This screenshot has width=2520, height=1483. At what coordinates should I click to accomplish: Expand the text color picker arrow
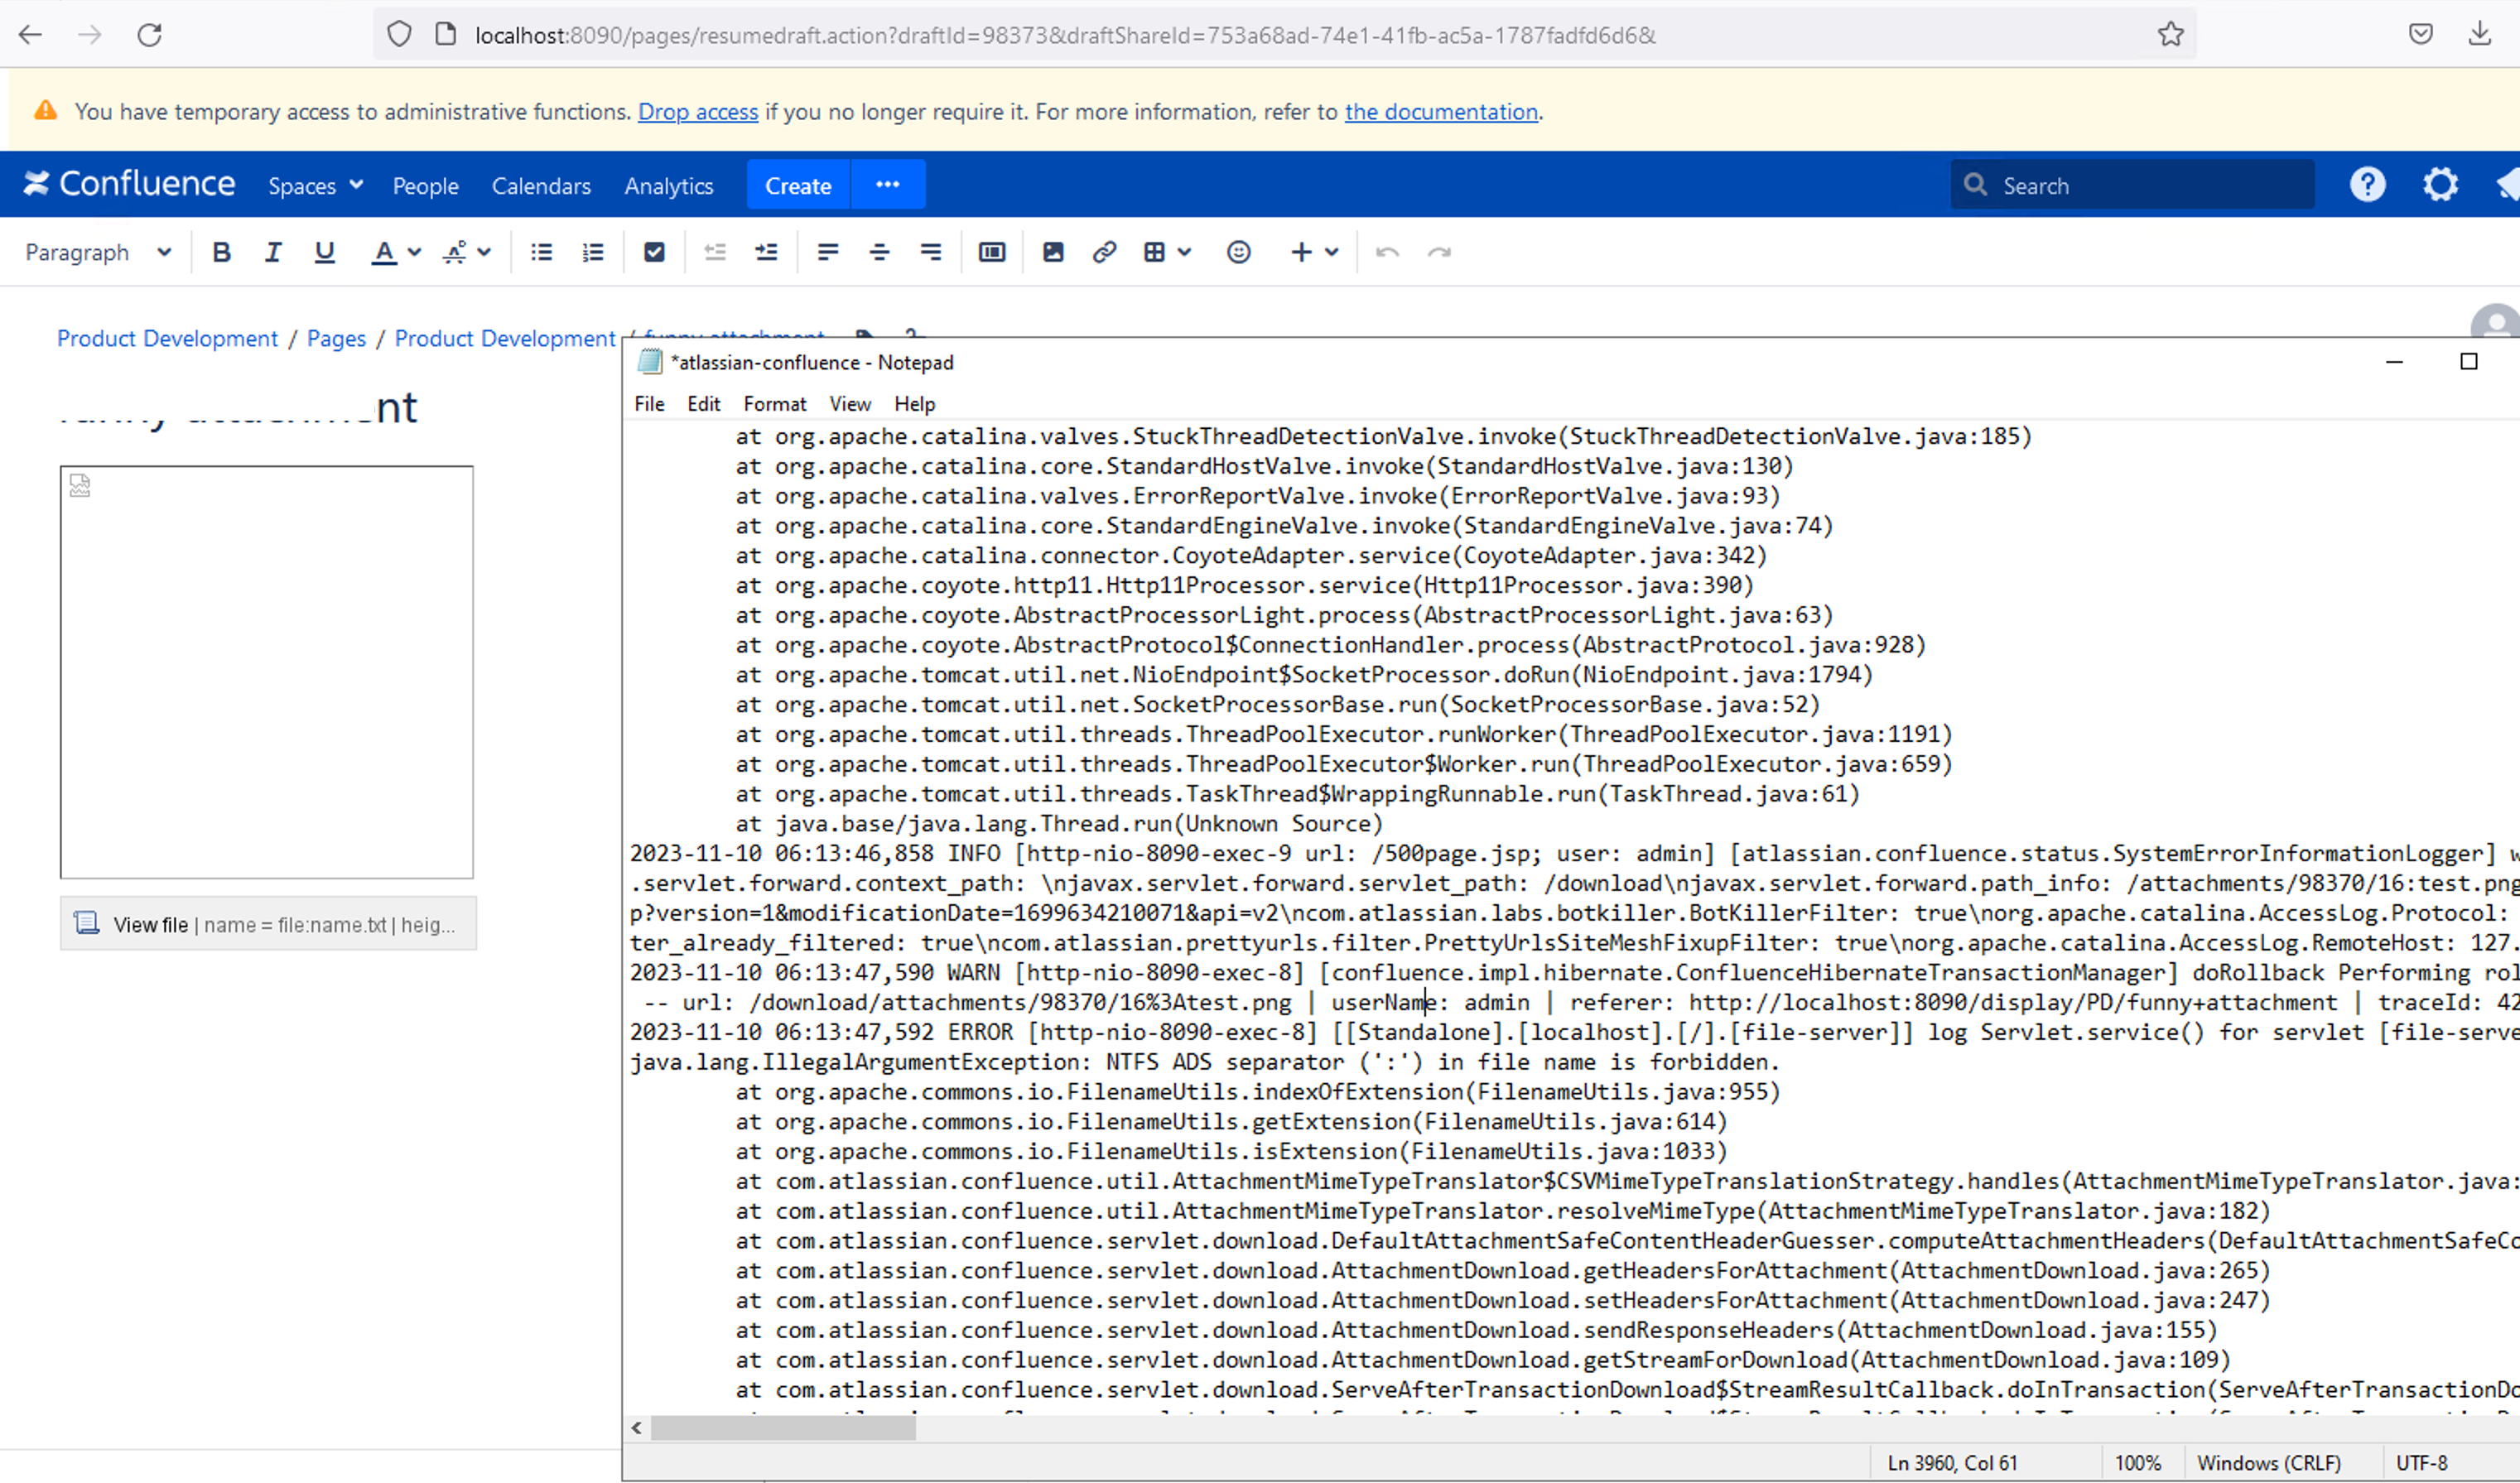tap(415, 252)
